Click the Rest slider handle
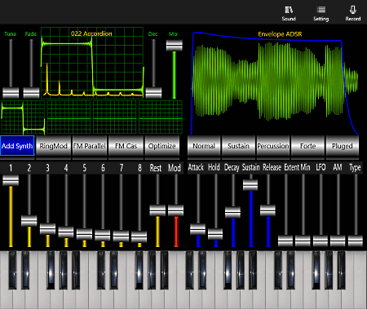The width and height of the screenshot is (367, 309). pos(157,211)
